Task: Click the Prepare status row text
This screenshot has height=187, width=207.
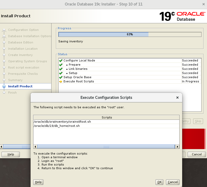Action: pos(74,65)
